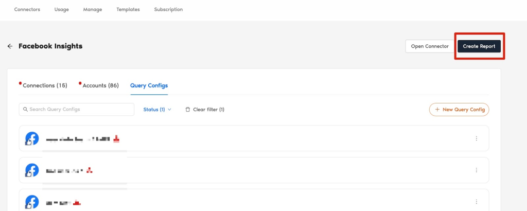Image resolution: width=527 pixels, height=211 pixels.
Task: Open the Usage menu item
Action: tap(62, 9)
